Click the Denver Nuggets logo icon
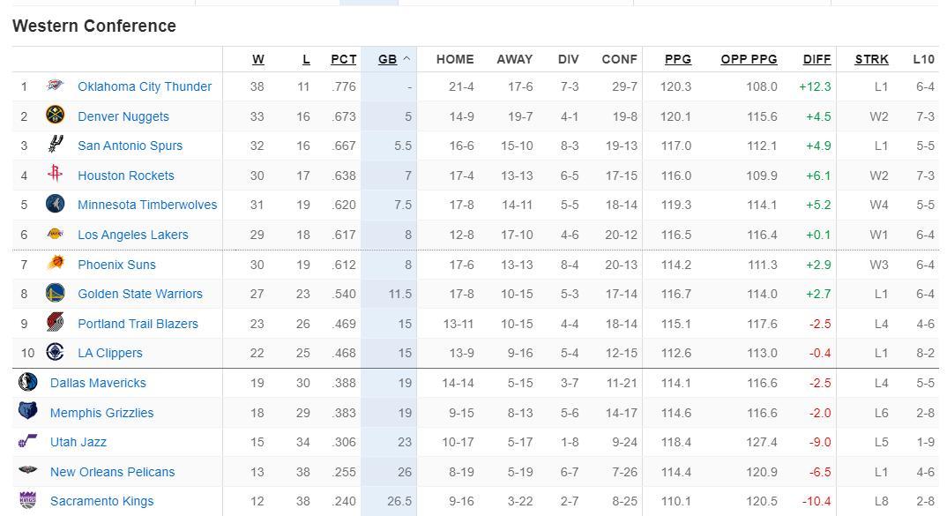This screenshot has height=516, width=947. point(55,116)
